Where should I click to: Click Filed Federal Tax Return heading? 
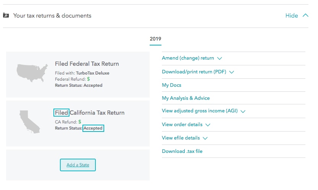point(87,64)
